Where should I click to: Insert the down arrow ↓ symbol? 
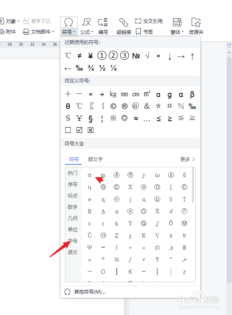coord(169,57)
